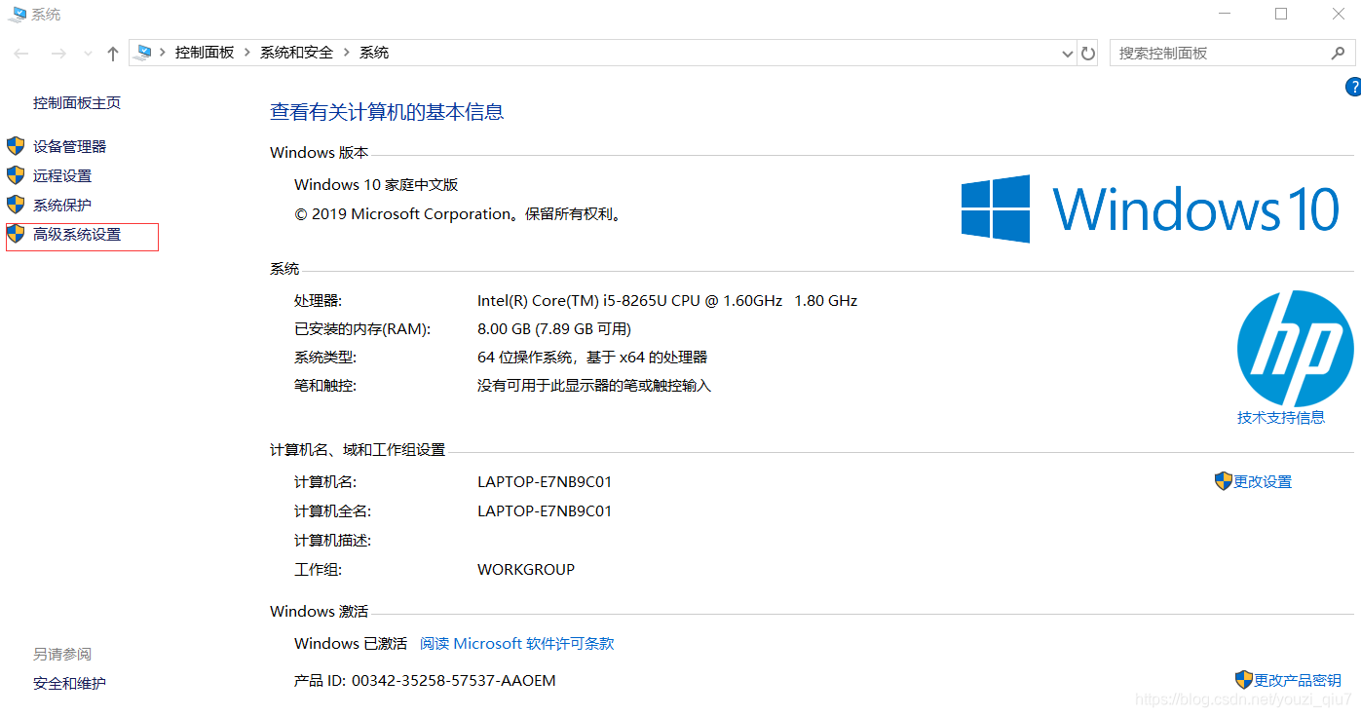Open 技术支持信息 link
The width and height of the screenshot is (1361, 717).
[x=1281, y=417]
